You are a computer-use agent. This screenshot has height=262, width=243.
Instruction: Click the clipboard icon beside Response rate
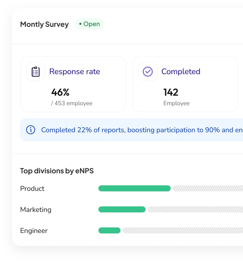36,72
